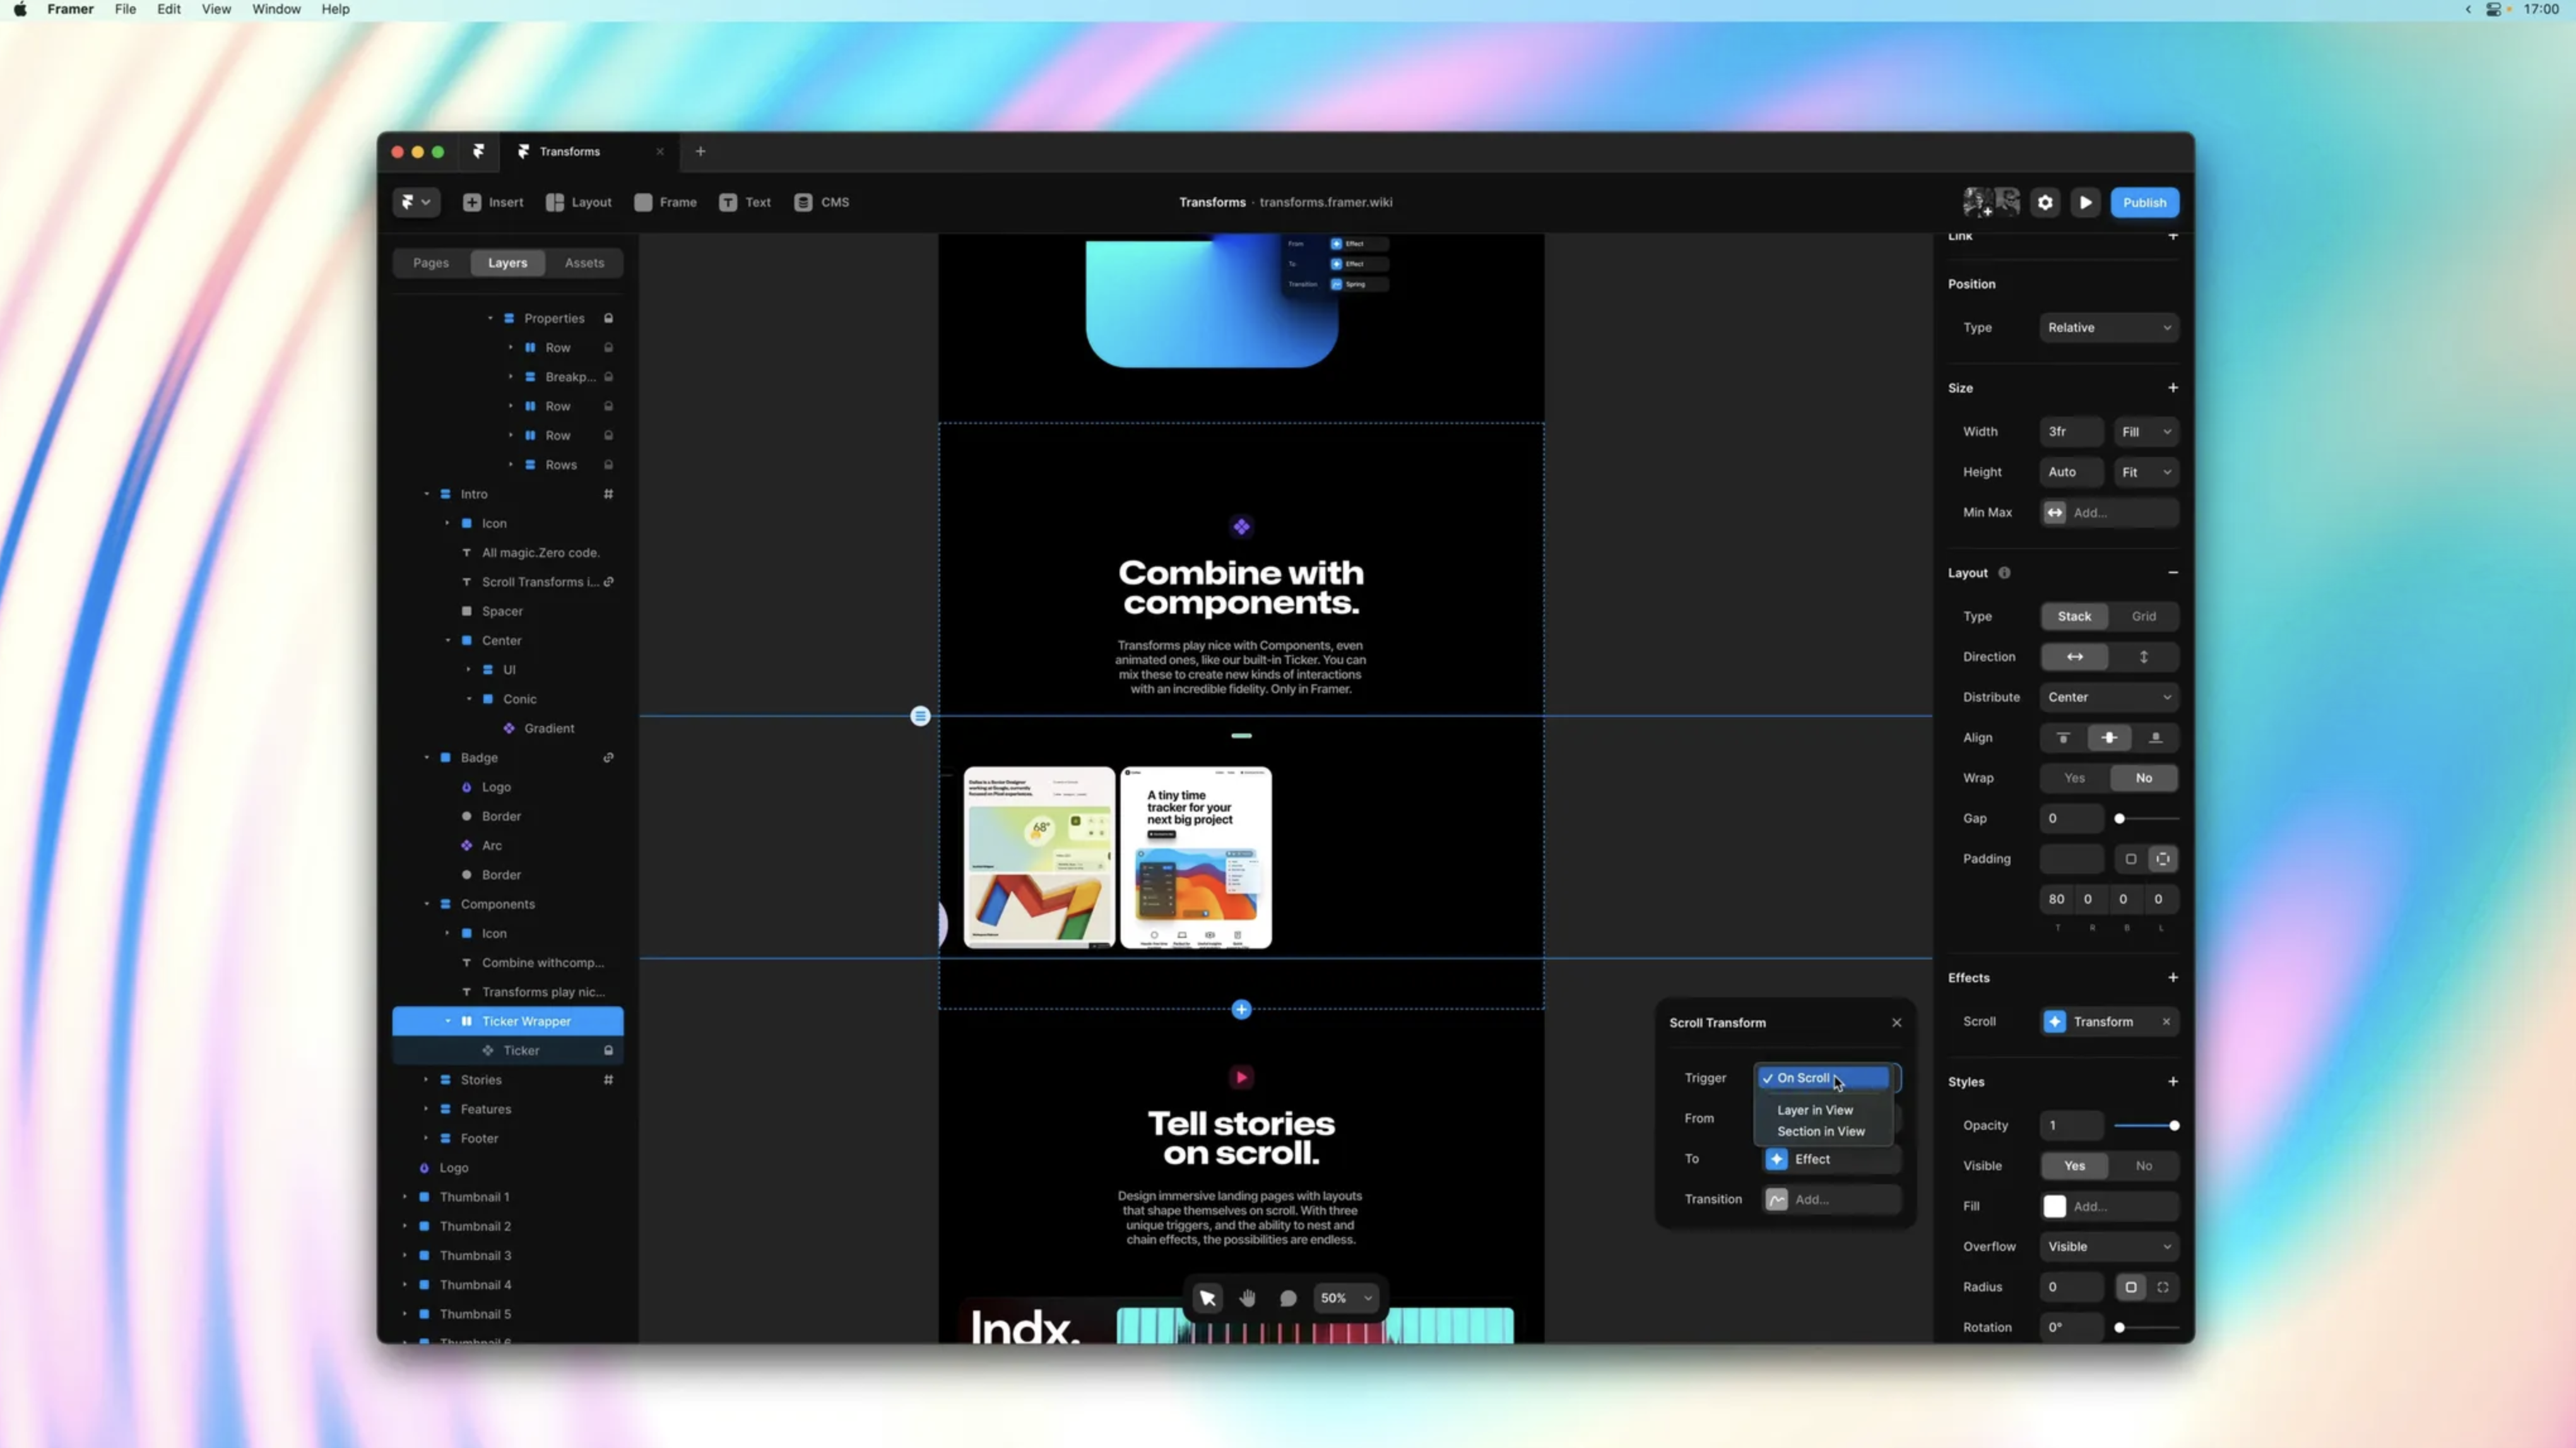Select the Text tool
2576x1448 pixels.
(x=745, y=202)
